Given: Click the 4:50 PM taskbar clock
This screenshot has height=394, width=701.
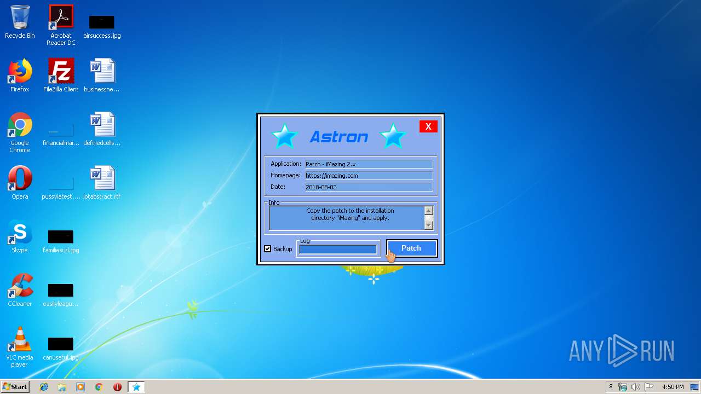Looking at the screenshot, I should (x=673, y=387).
